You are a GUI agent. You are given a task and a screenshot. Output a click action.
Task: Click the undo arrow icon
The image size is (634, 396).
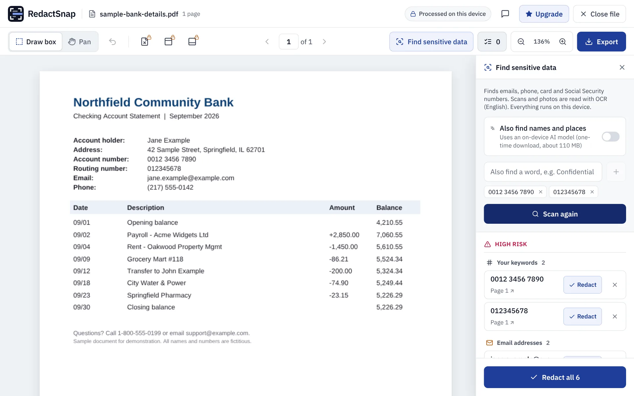[113, 42]
